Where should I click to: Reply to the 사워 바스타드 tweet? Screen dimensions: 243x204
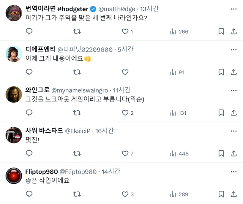[x=29, y=153]
